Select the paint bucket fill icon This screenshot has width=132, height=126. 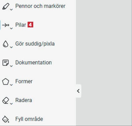[6, 119]
